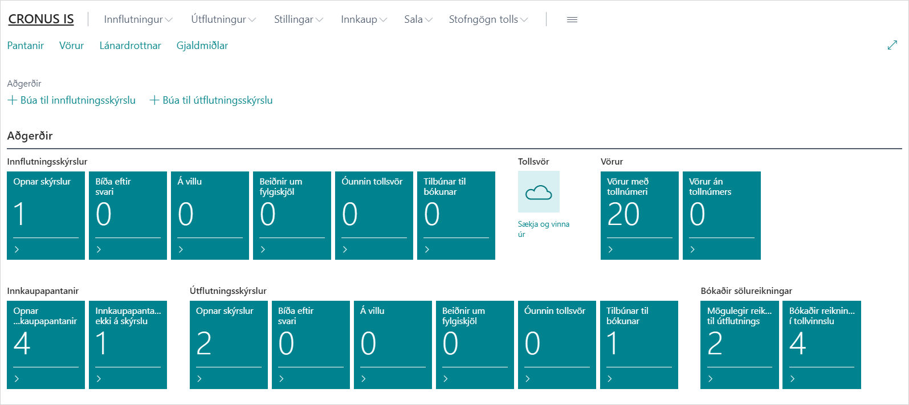909x405 pixels.
Task: Open the Stillingar menu
Action: point(298,19)
